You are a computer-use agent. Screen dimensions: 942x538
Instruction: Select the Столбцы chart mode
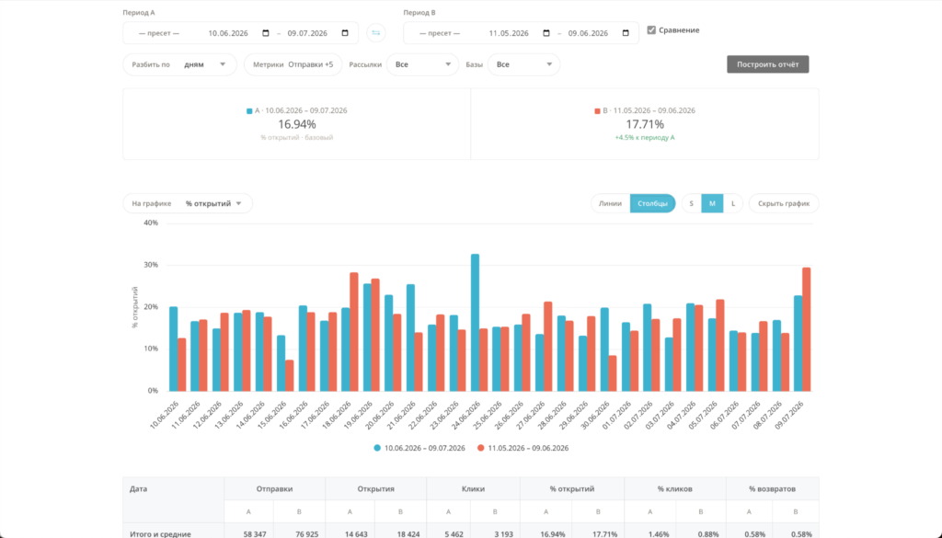coord(652,203)
